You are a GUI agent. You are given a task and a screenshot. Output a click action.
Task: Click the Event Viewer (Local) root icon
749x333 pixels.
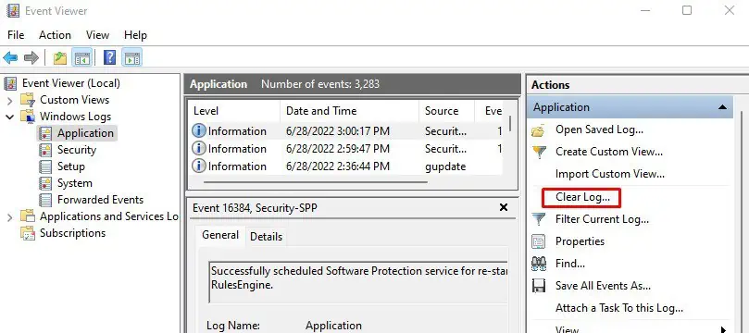tap(10, 83)
